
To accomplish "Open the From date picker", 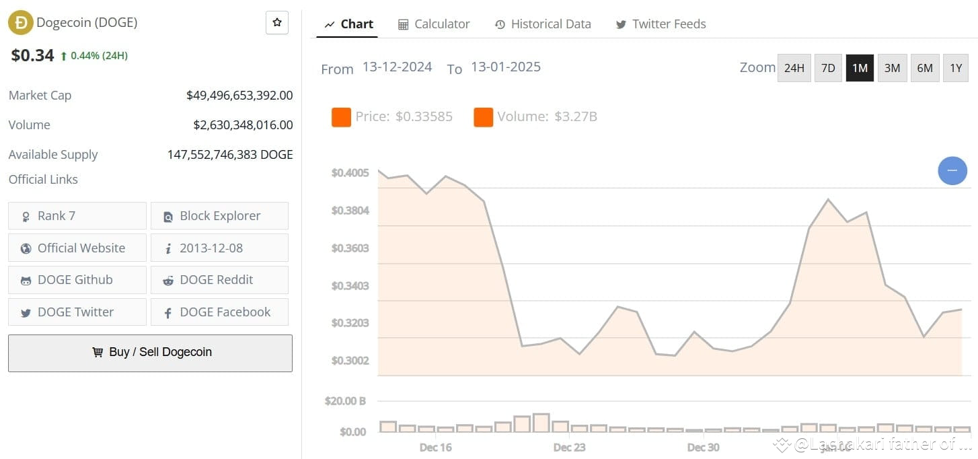I will pos(397,67).
